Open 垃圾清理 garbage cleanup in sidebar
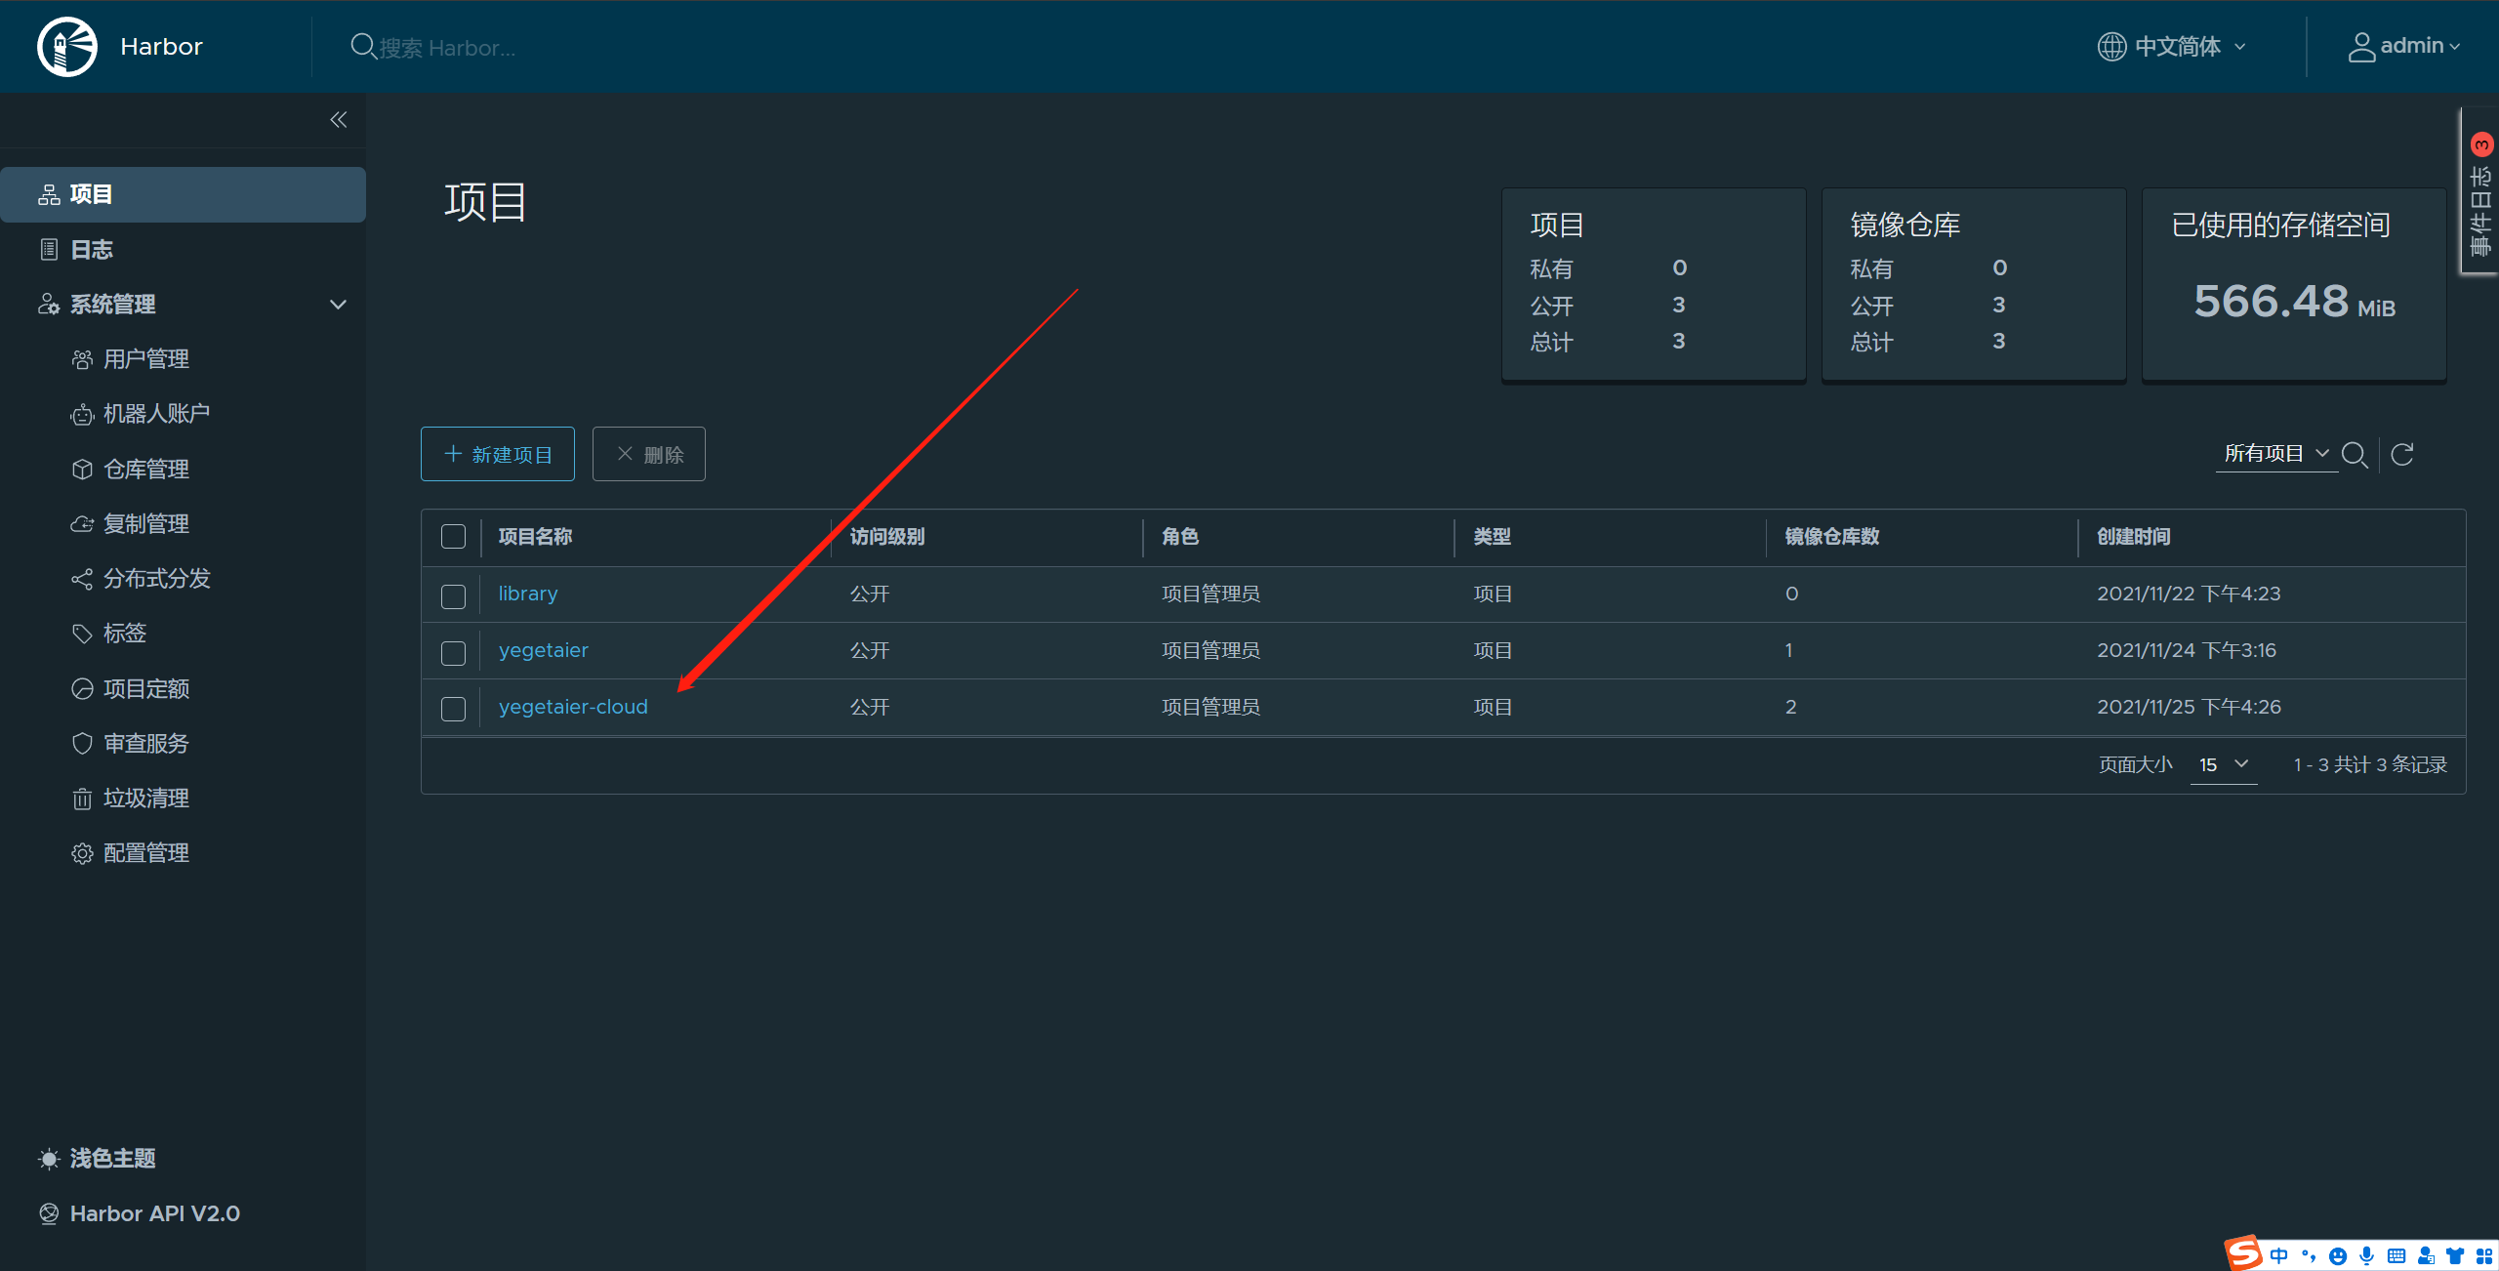This screenshot has height=1271, width=2499. pyautogui.click(x=145, y=799)
